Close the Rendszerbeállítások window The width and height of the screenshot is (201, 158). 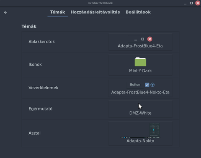click(x=198, y=3)
